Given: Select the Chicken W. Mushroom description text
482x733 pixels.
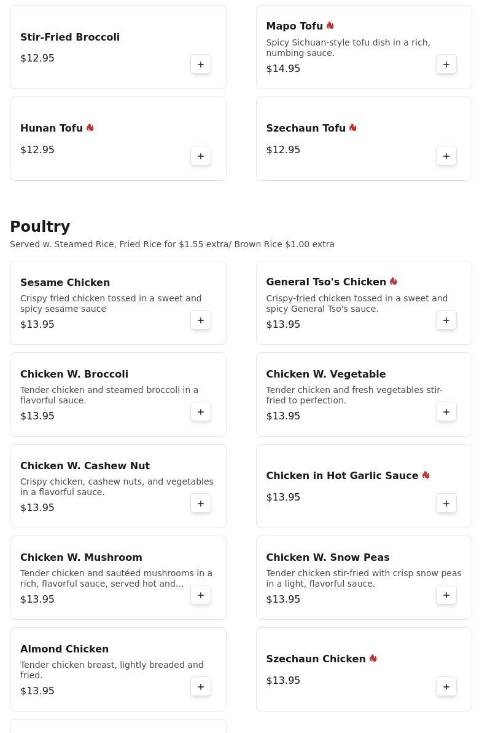Looking at the screenshot, I should 116,578.
